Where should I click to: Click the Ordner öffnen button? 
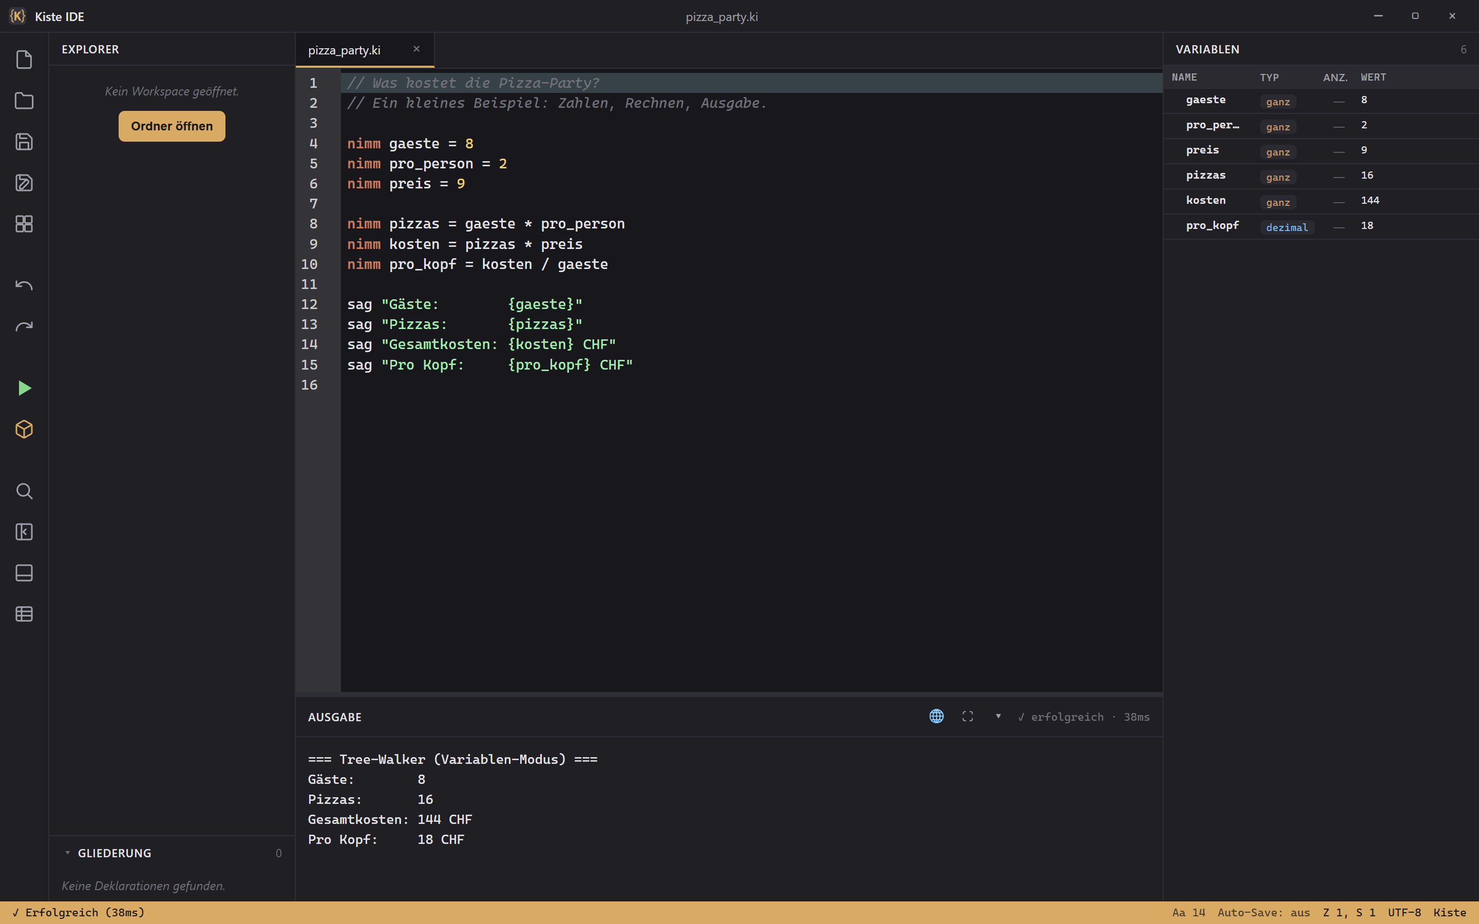coord(172,126)
